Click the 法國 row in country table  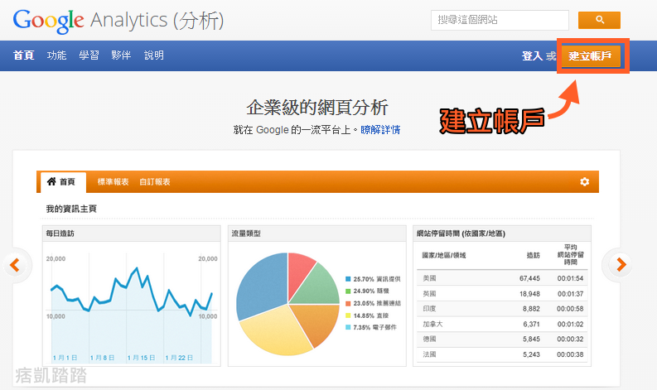(502, 354)
